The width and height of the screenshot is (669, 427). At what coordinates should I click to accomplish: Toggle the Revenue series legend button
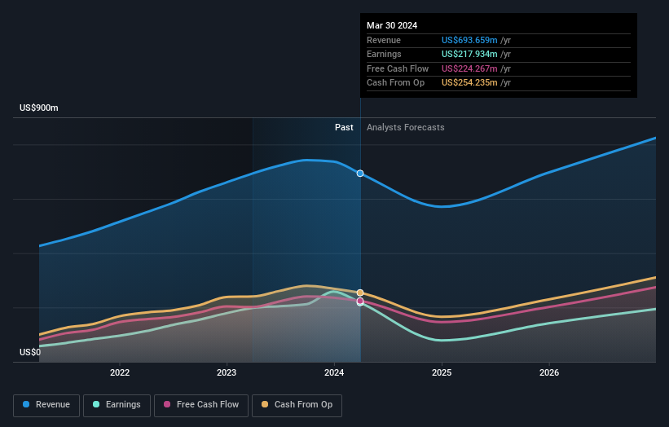click(46, 405)
